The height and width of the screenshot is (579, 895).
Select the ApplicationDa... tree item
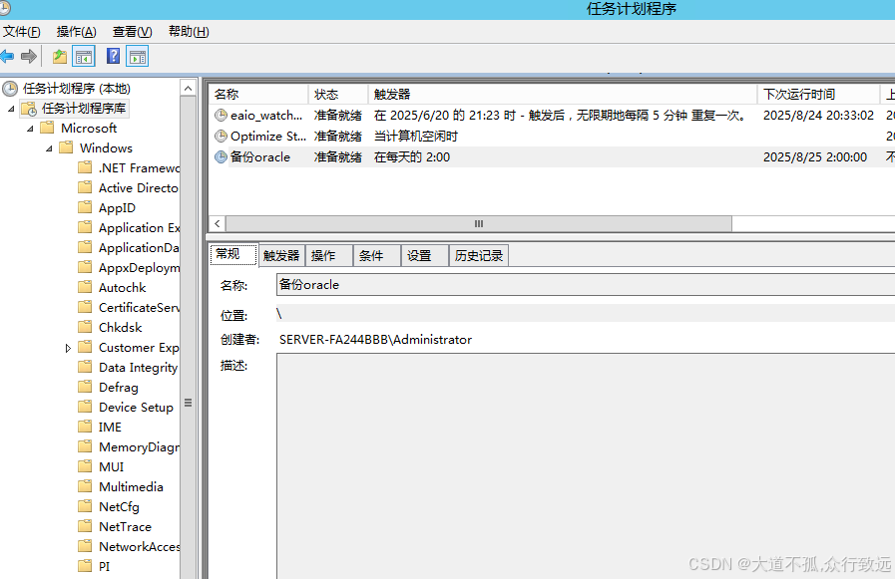[139, 248]
